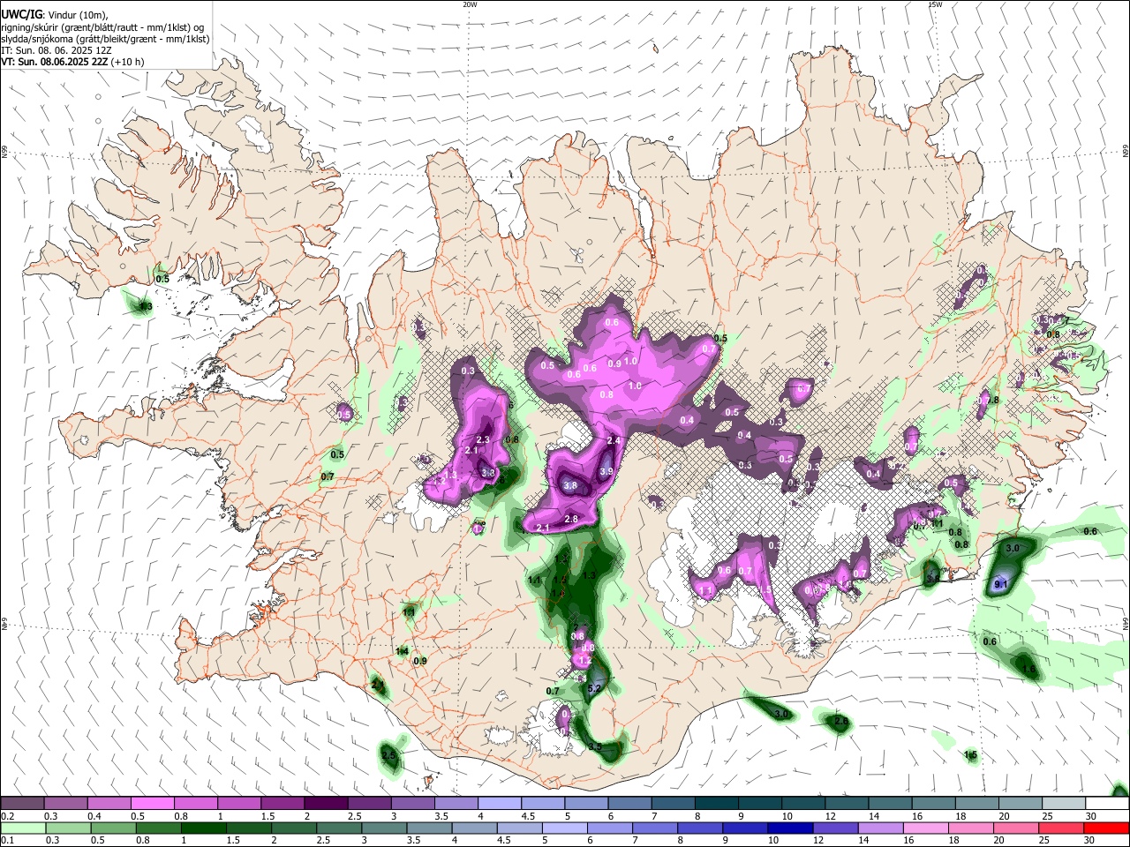Pick the pale grey swatch above purple-scale 25
Viewport: 1130px width, 847px height.
(1064, 803)
